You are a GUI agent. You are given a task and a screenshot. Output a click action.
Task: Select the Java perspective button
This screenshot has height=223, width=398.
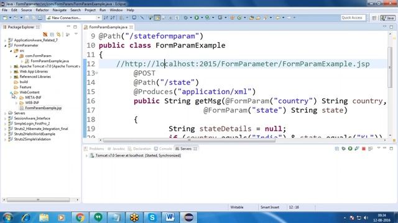coord(388,18)
